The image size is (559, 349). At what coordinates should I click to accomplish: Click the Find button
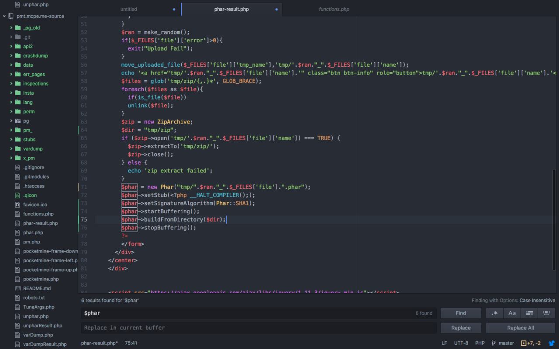click(461, 313)
